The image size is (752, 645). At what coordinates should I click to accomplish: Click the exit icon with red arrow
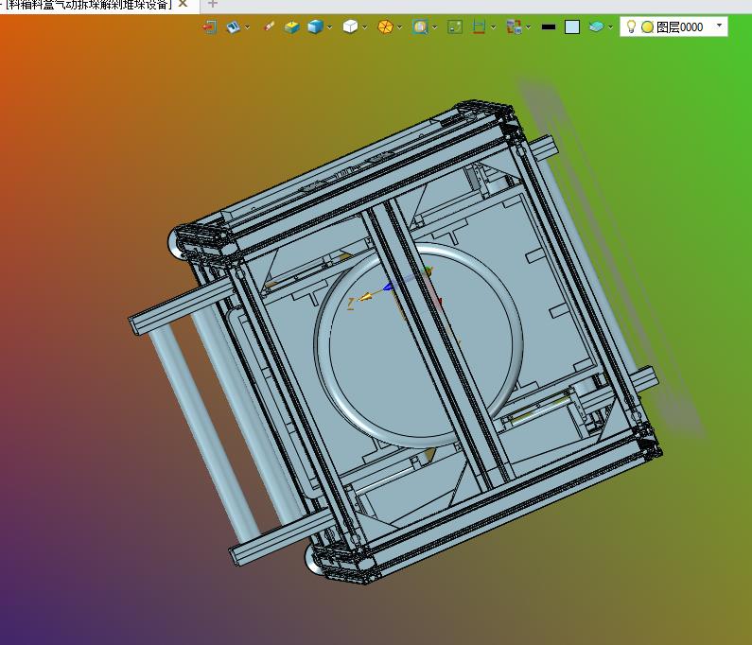210,26
